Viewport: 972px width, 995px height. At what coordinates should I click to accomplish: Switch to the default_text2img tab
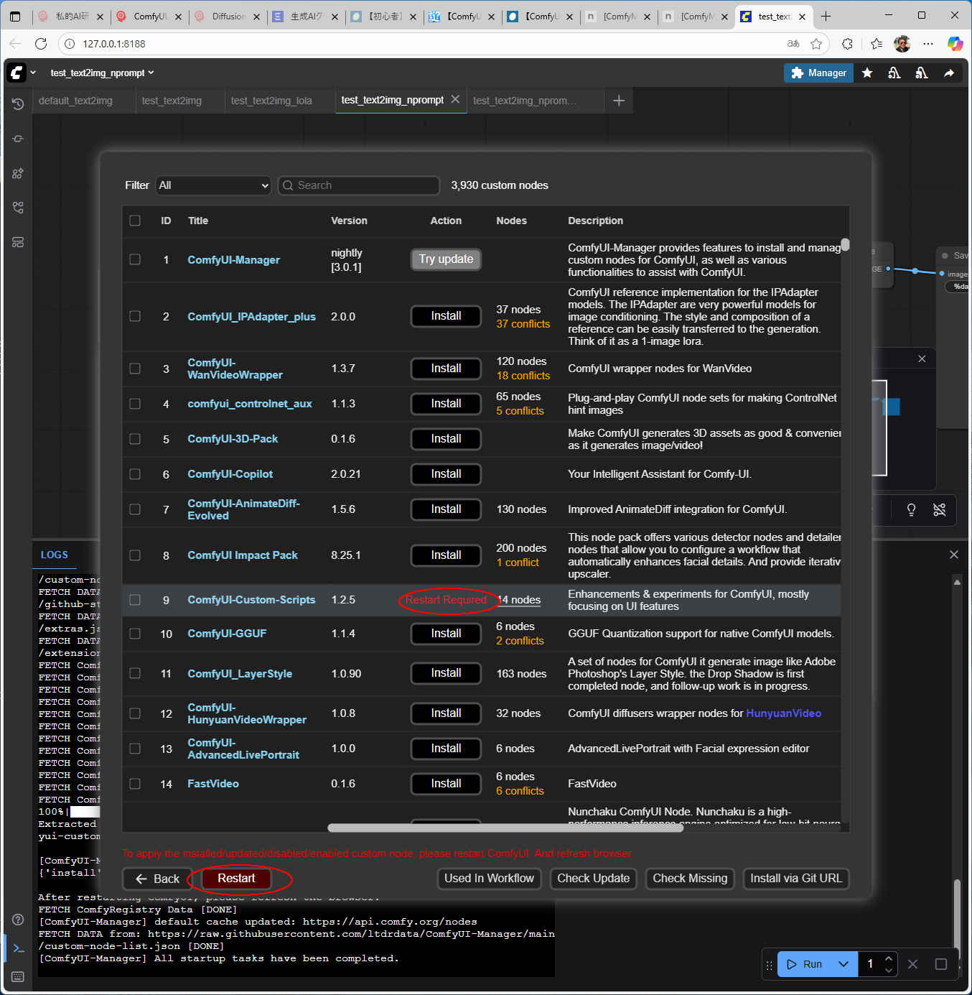[x=75, y=101]
